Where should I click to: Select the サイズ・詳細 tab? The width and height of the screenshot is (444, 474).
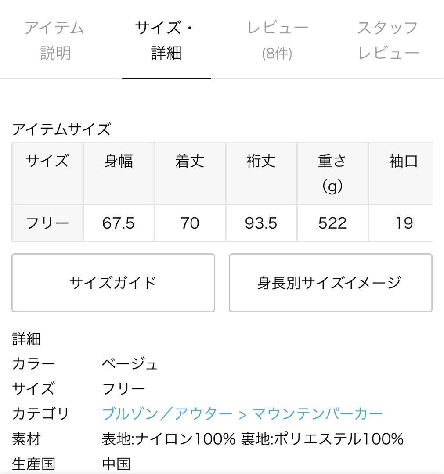(x=166, y=40)
